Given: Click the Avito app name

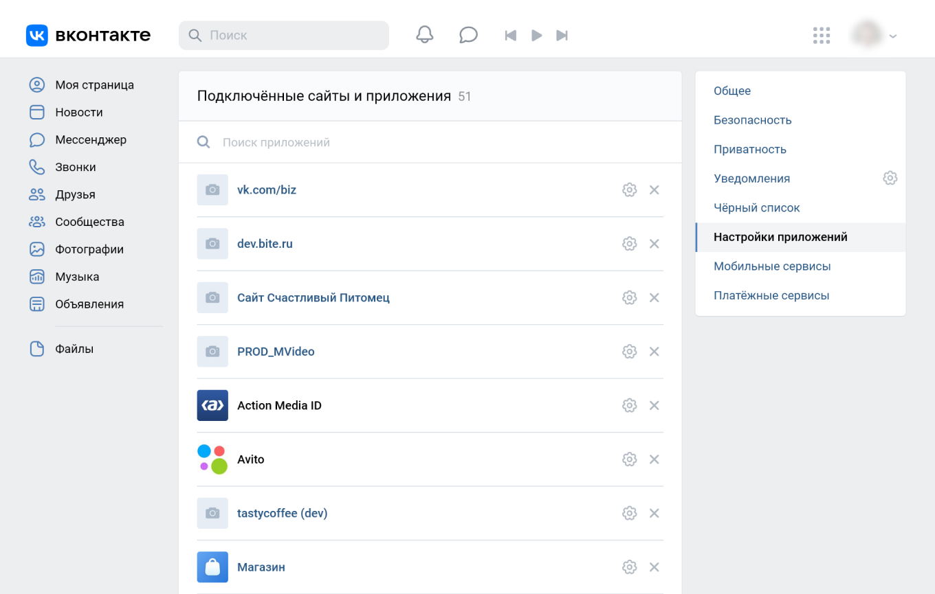Looking at the screenshot, I should pyautogui.click(x=251, y=459).
